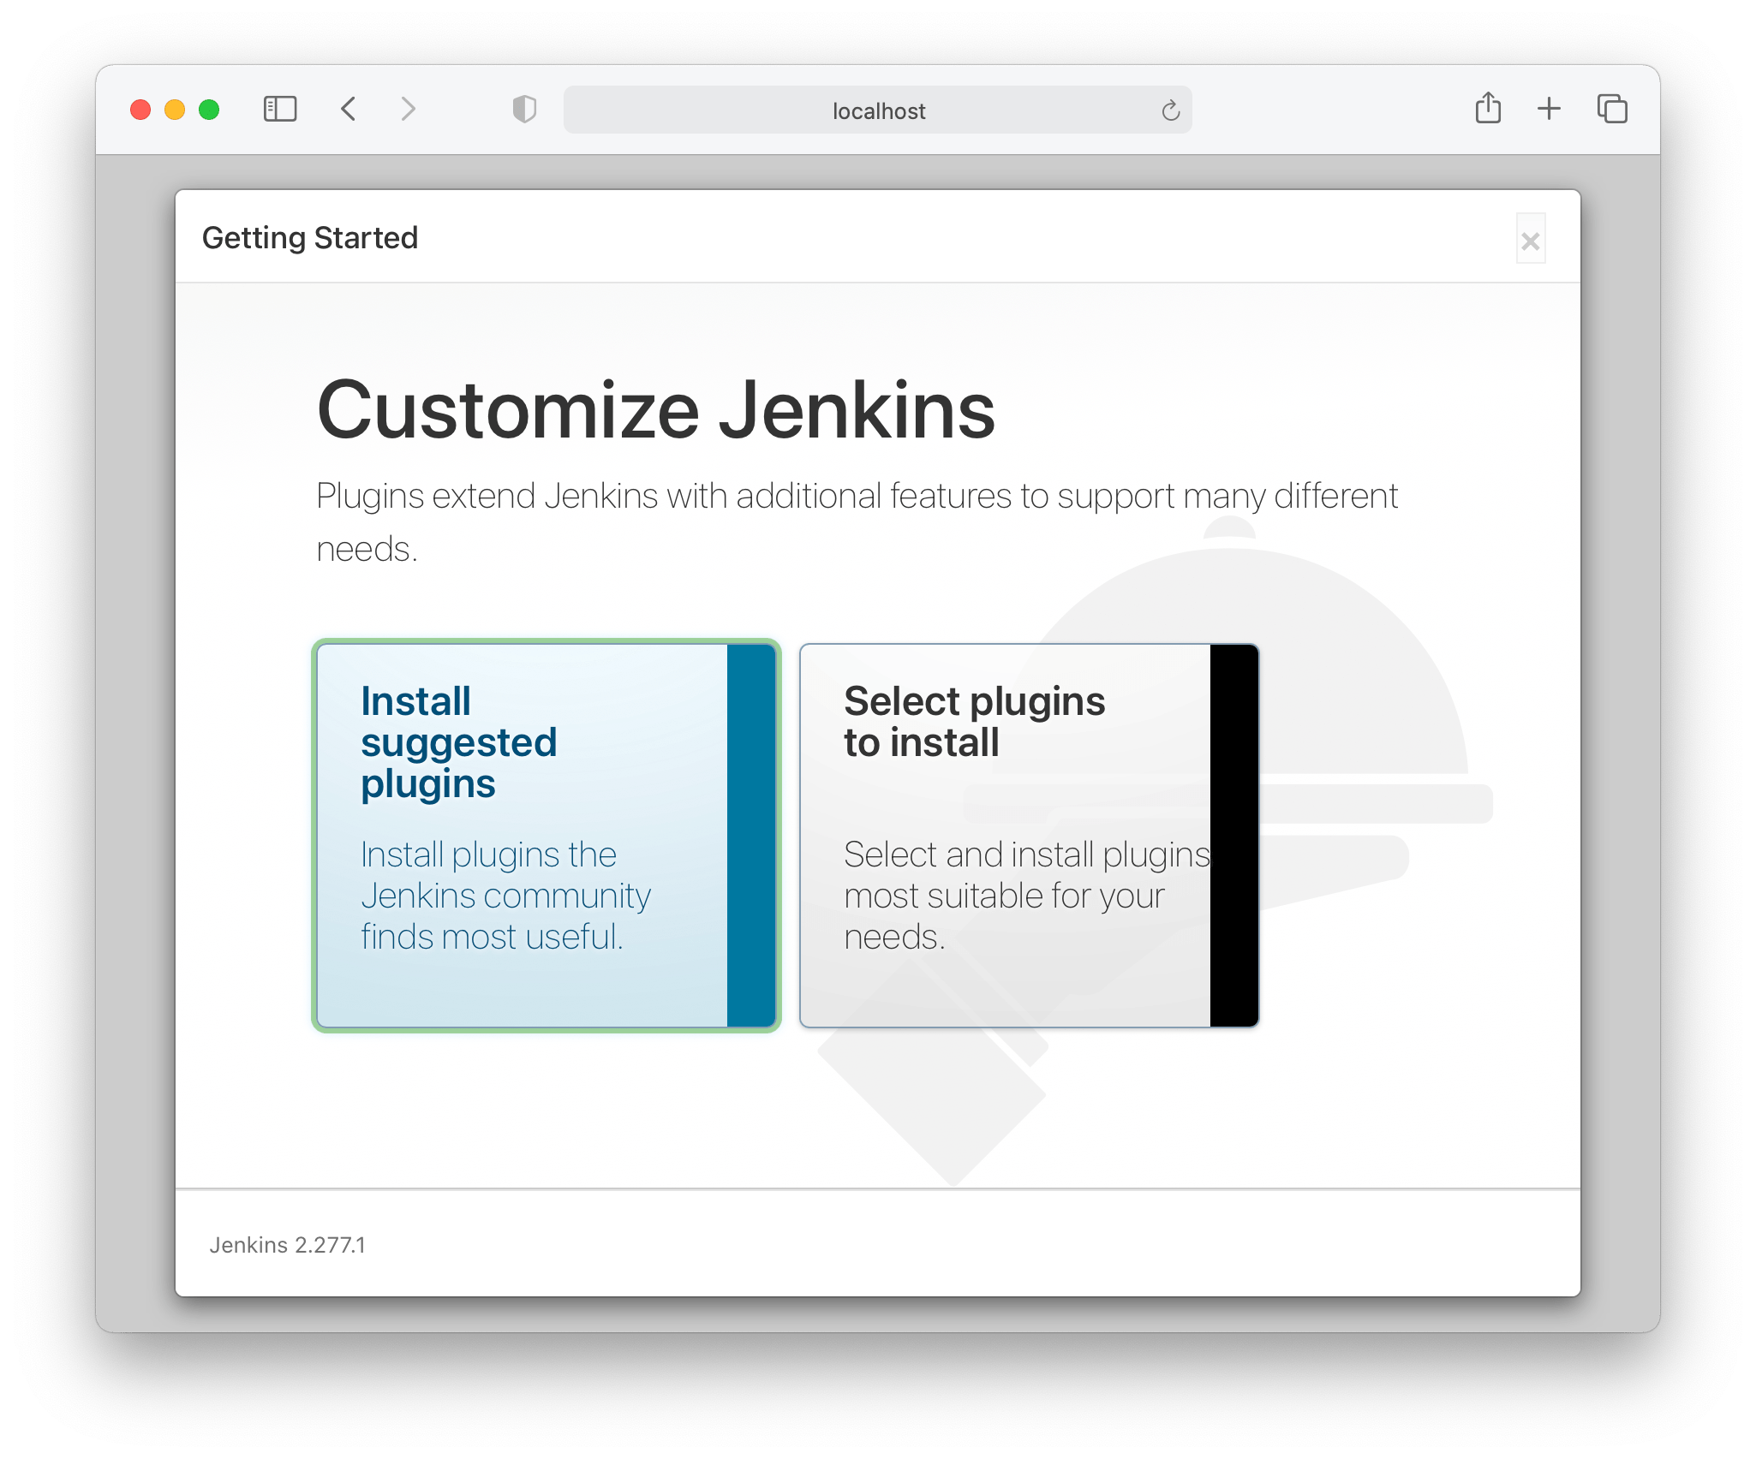
Task: Click the Jenkins 2.277.1 version text
Action: (x=287, y=1245)
